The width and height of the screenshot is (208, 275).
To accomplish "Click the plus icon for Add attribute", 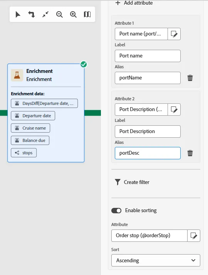I will coord(118,3).
